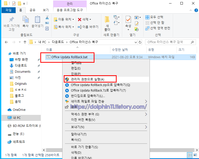Go up one folder with up arrow

25,42
